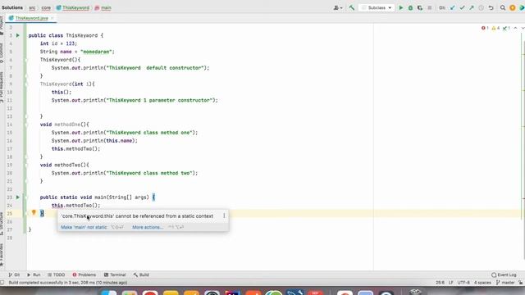
Task: Click the quick-fix lightbulb on line 25
Action: point(34,212)
